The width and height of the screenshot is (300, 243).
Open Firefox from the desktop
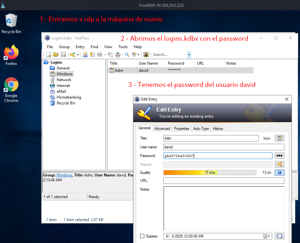[11, 55]
